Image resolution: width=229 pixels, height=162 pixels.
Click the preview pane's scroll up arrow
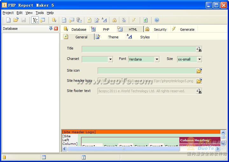coord(223,133)
